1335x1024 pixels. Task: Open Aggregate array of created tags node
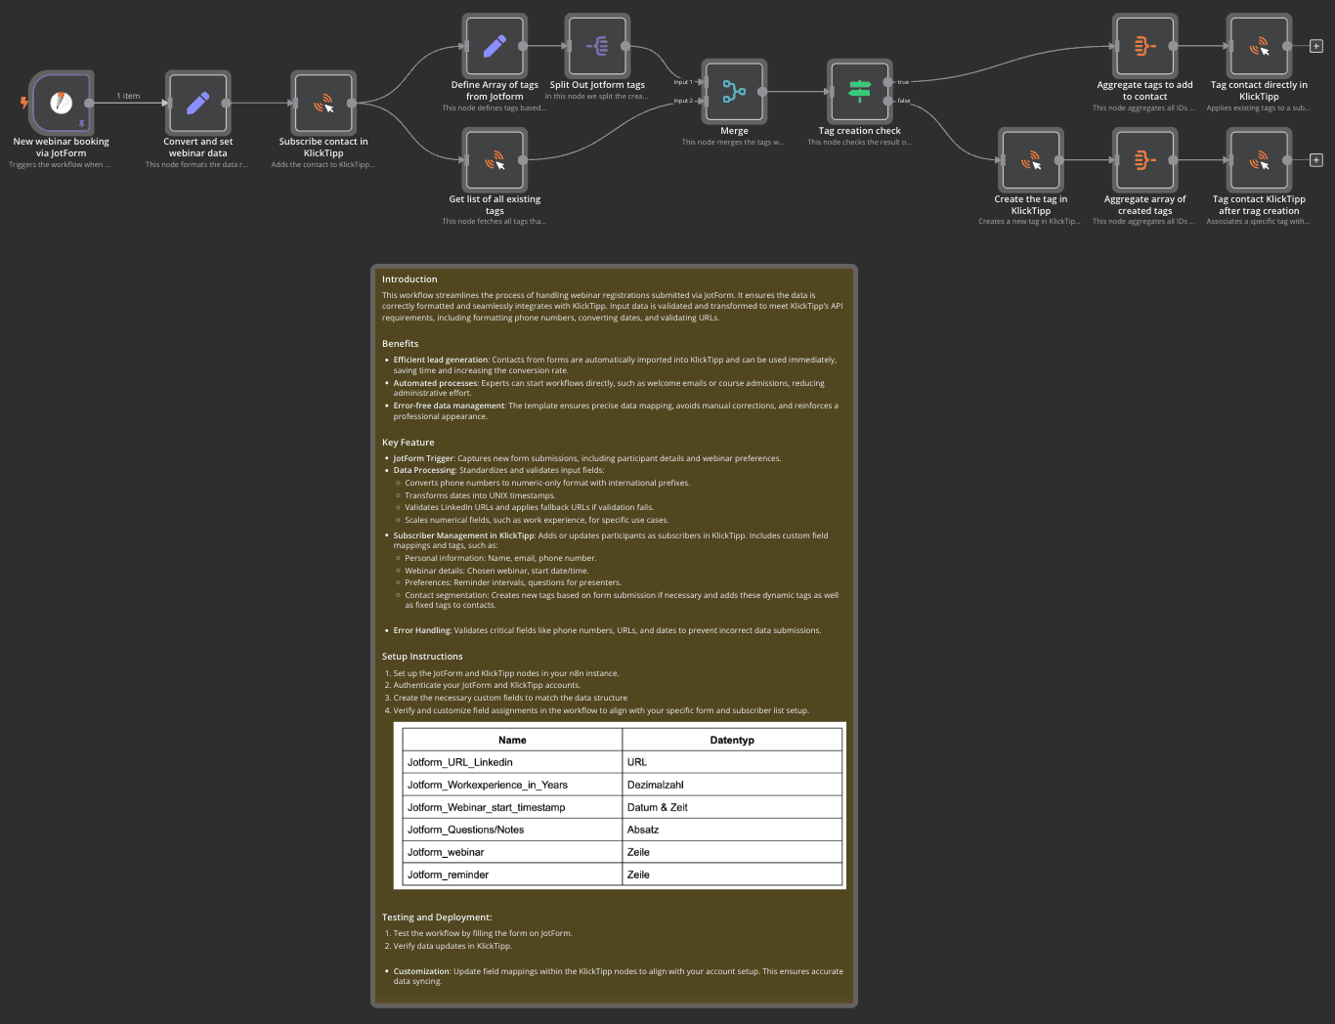1144,160
